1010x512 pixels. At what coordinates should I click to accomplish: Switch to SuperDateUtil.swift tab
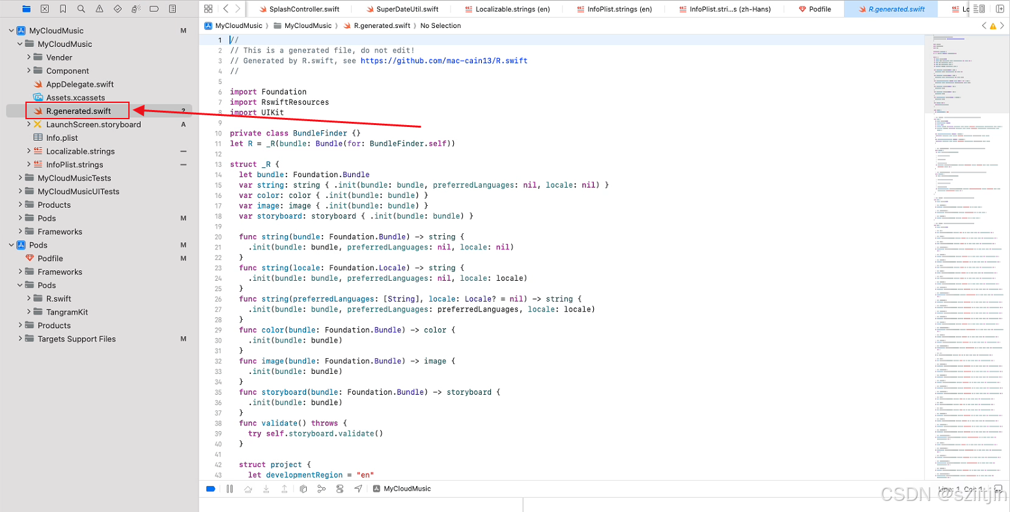(402, 9)
